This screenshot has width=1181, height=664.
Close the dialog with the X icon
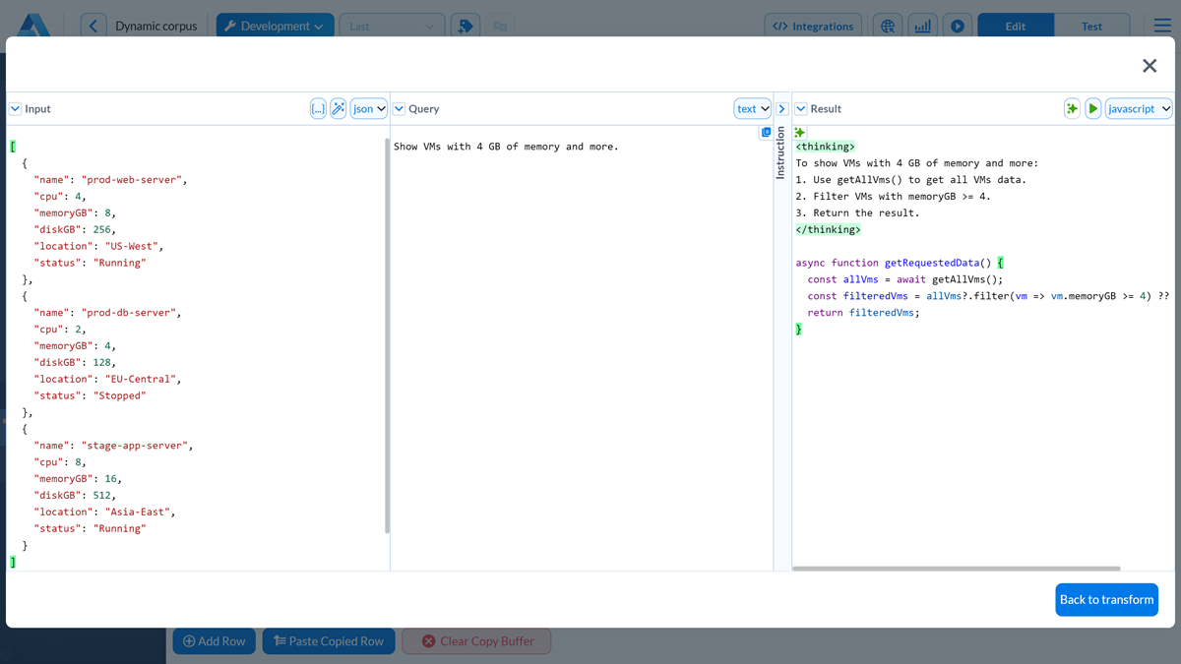pyautogui.click(x=1149, y=66)
